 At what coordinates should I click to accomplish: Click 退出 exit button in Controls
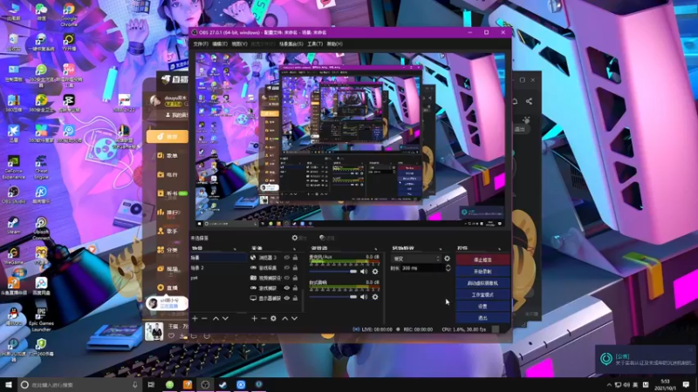click(x=482, y=318)
